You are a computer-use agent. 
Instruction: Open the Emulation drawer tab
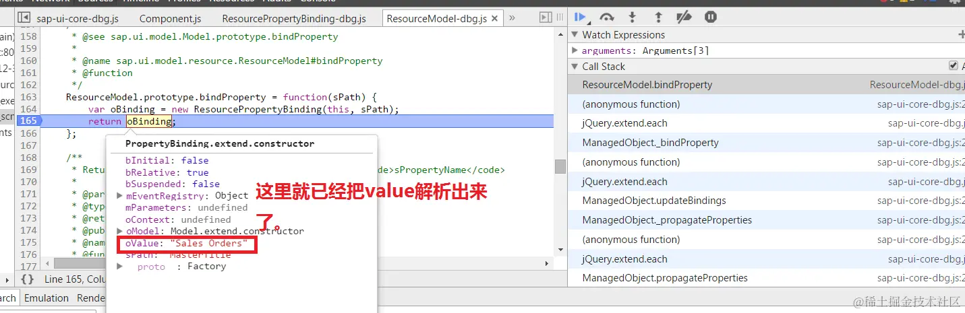click(x=47, y=298)
